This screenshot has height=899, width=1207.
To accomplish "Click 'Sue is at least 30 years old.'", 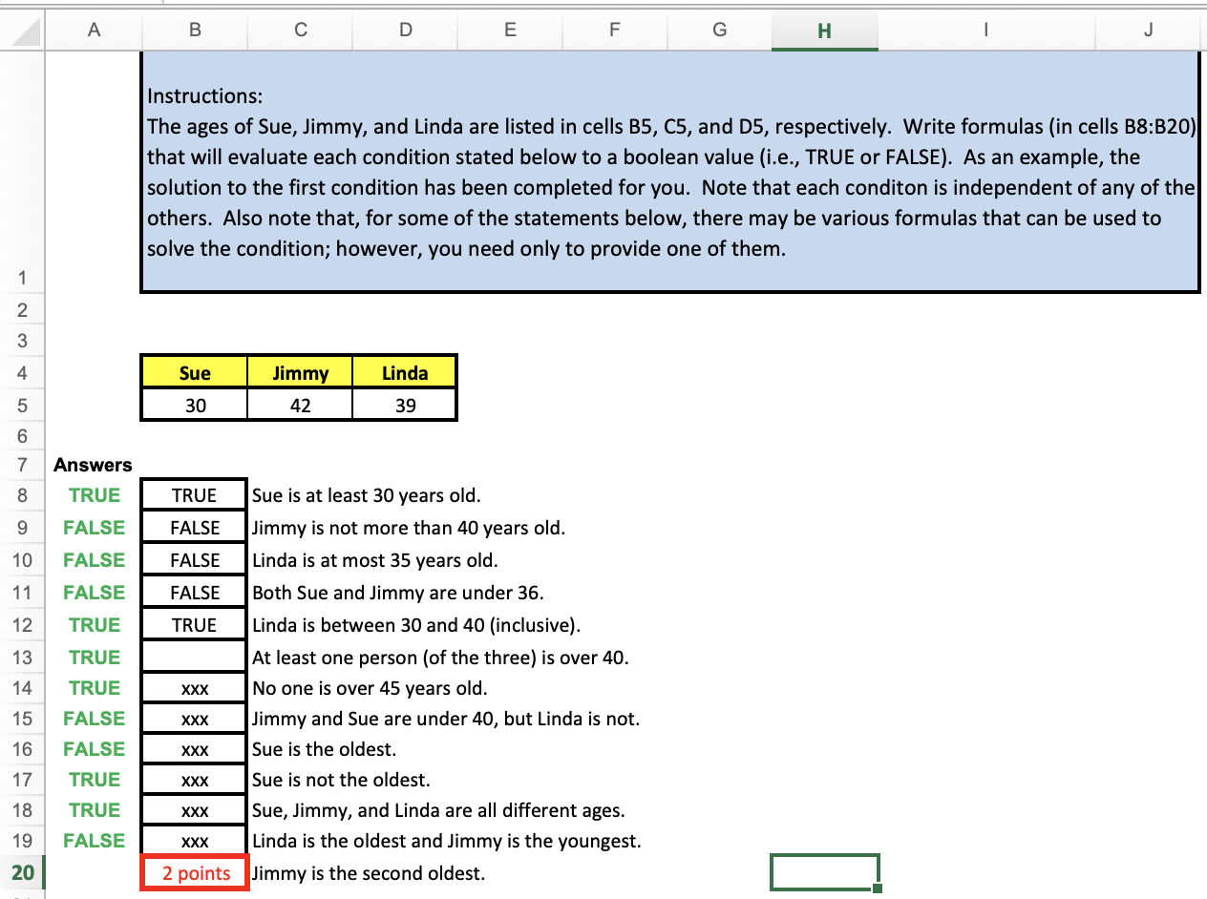I will [x=366, y=495].
